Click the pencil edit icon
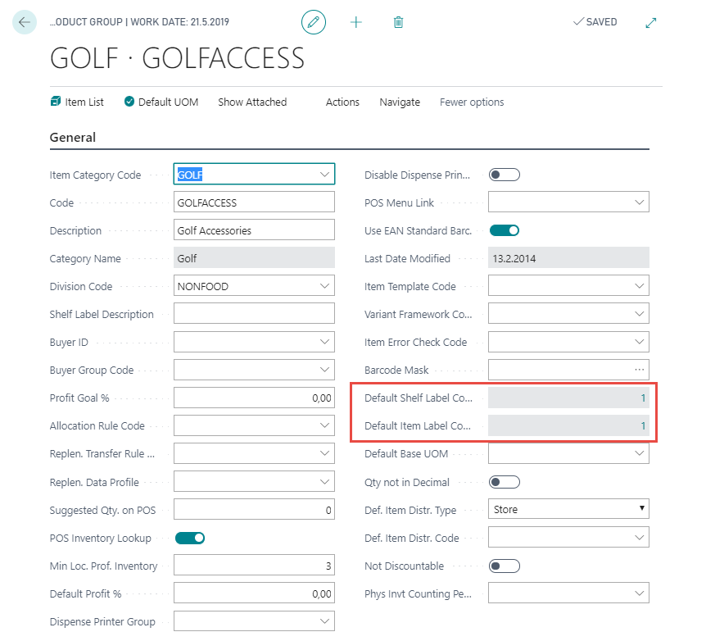 point(314,22)
